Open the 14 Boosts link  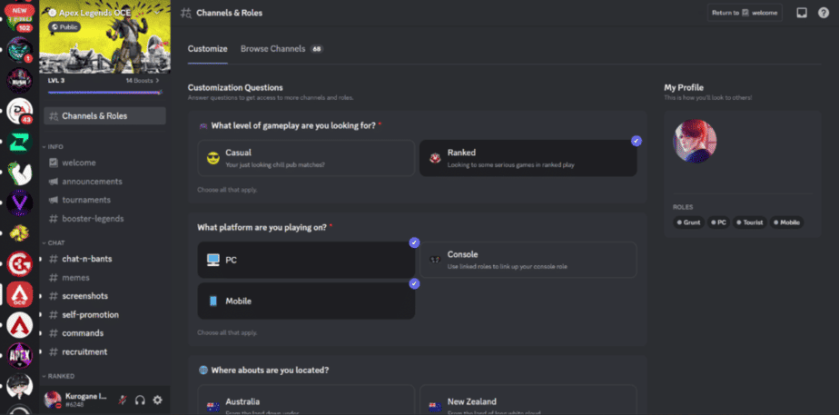point(143,81)
